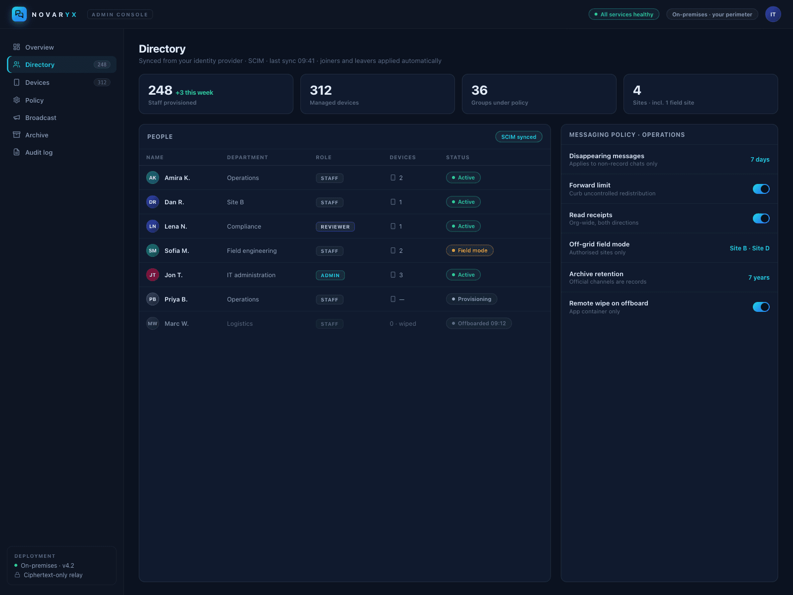Click the Managed devices 312 card
The width and height of the screenshot is (793, 595).
[378, 94]
